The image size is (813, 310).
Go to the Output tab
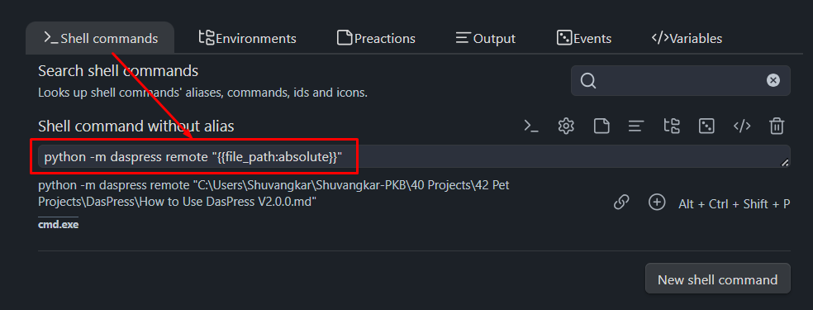[x=485, y=38]
